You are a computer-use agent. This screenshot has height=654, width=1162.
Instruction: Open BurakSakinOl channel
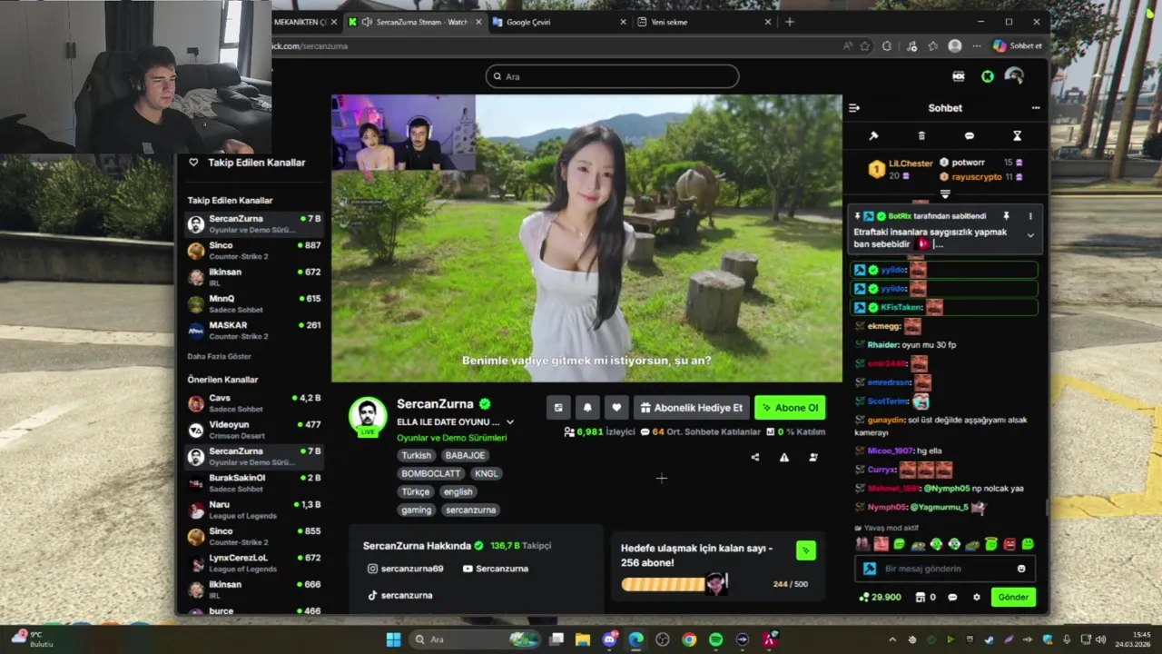[254, 483]
